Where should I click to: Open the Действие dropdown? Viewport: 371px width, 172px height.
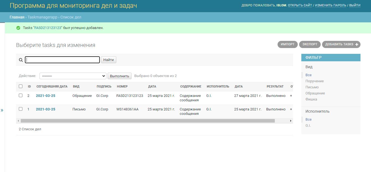point(73,76)
